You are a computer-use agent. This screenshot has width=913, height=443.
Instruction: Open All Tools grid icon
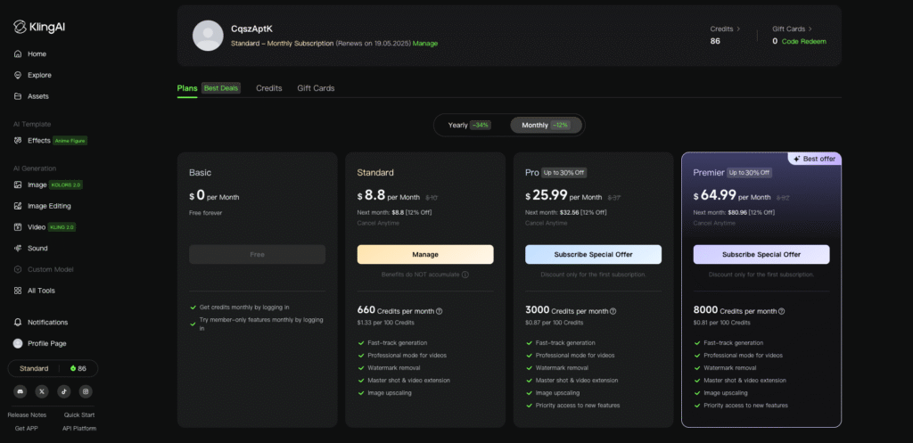click(x=18, y=291)
